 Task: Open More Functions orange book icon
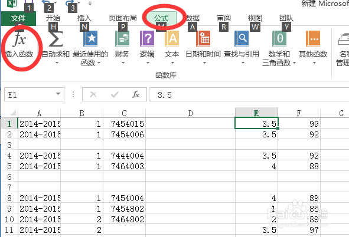313,39
